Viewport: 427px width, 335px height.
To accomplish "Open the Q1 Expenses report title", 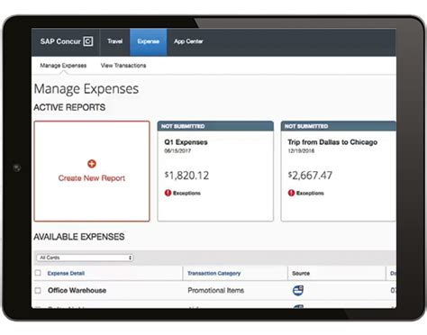I will pyautogui.click(x=186, y=142).
